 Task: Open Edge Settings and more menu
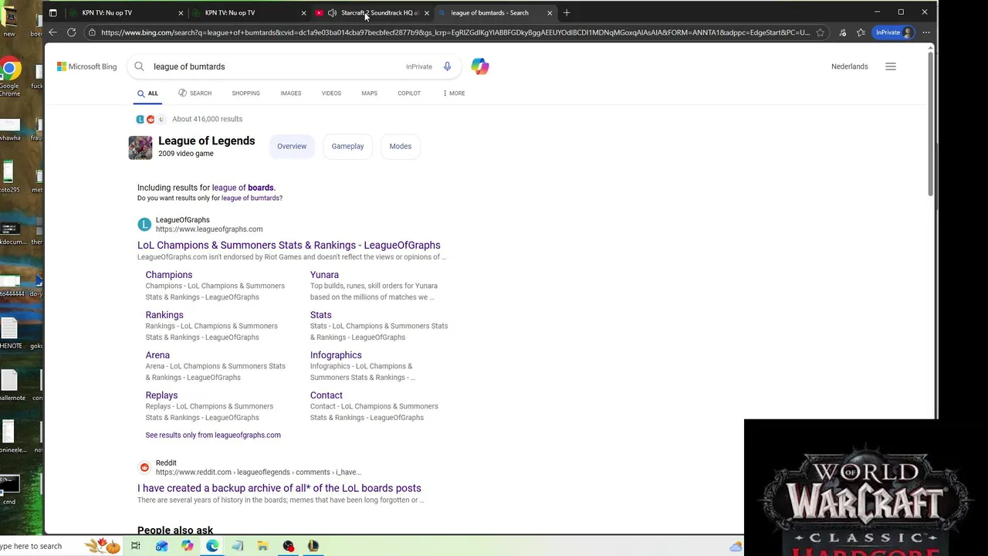pyautogui.click(x=925, y=32)
